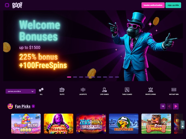Open the 24/7 support chat tab

point(183,125)
